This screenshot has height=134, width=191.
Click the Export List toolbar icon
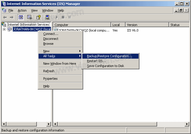30,17
